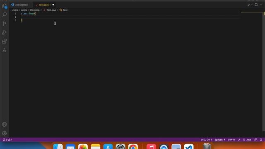Open the Source Control view
The width and height of the screenshot is (265, 149).
pyautogui.click(x=5, y=24)
